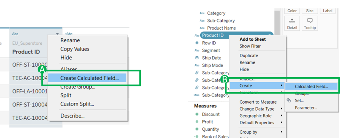Select Create Calculated Field in column menu

(89, 78)
